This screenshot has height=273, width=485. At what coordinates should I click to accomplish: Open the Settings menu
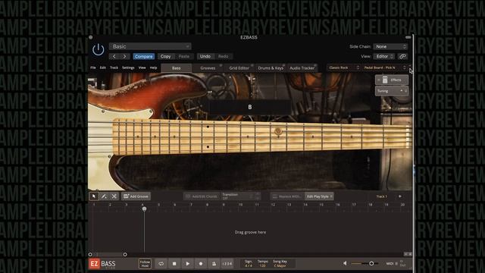click(x=128, y=67)
